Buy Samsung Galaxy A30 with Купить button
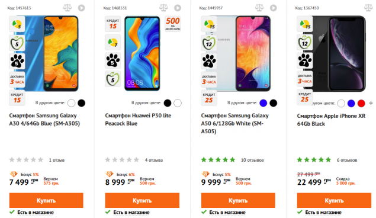The image size is (376, 218). coord(46,200)
